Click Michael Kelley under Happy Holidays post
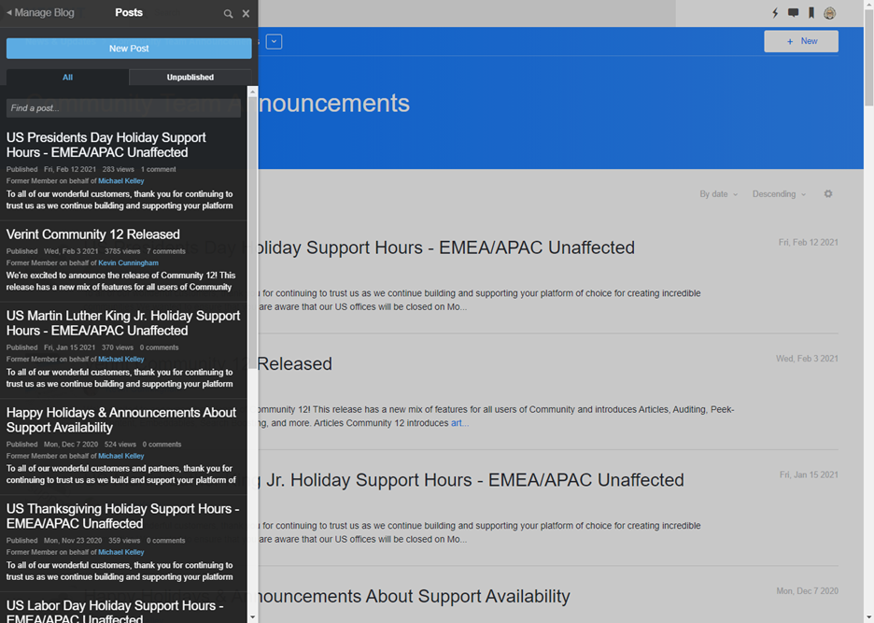Viewport: 874px width, 623px height. click(121, 456)
